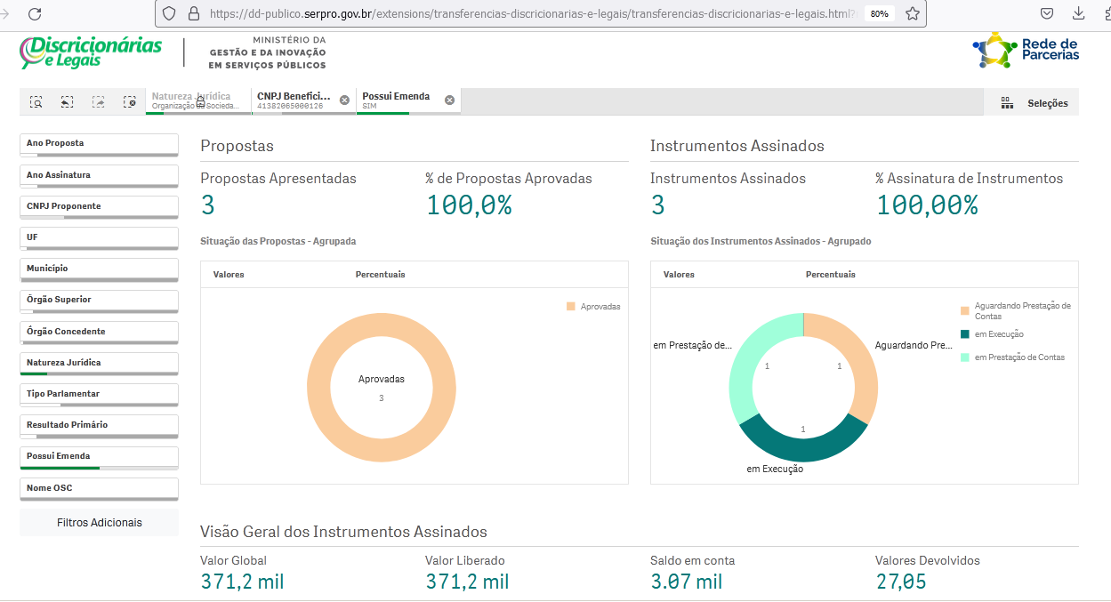Clear all selections in the toolbar
1111x602 pixels.
point(129,102)
